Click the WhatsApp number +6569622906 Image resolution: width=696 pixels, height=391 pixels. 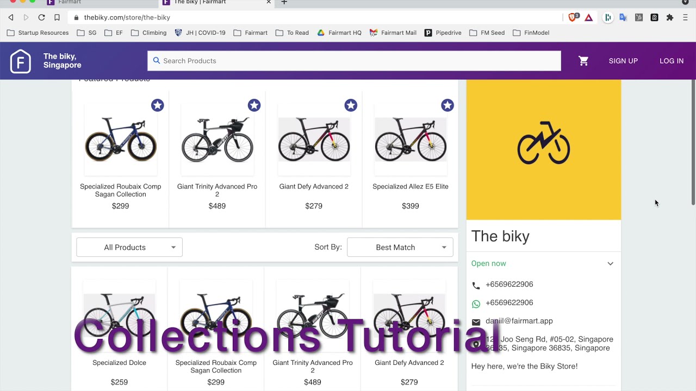coord(509,302)
